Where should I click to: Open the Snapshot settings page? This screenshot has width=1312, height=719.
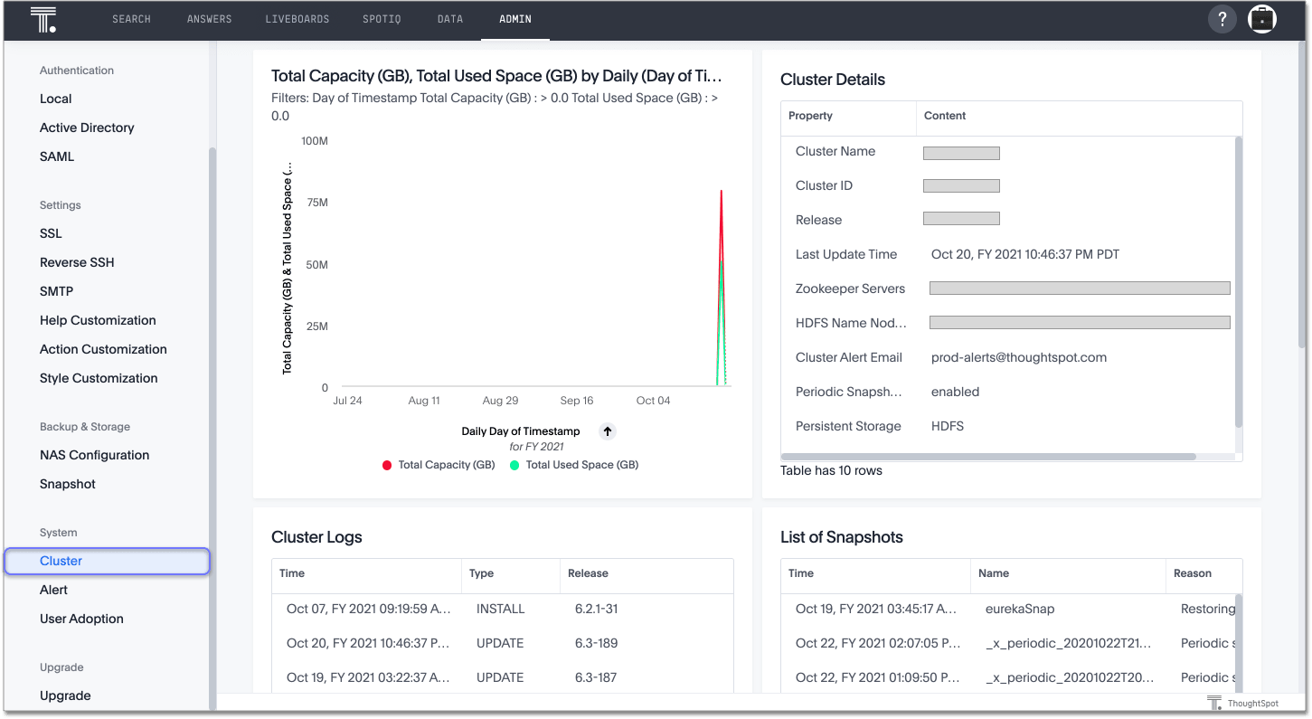coord(67,484)
